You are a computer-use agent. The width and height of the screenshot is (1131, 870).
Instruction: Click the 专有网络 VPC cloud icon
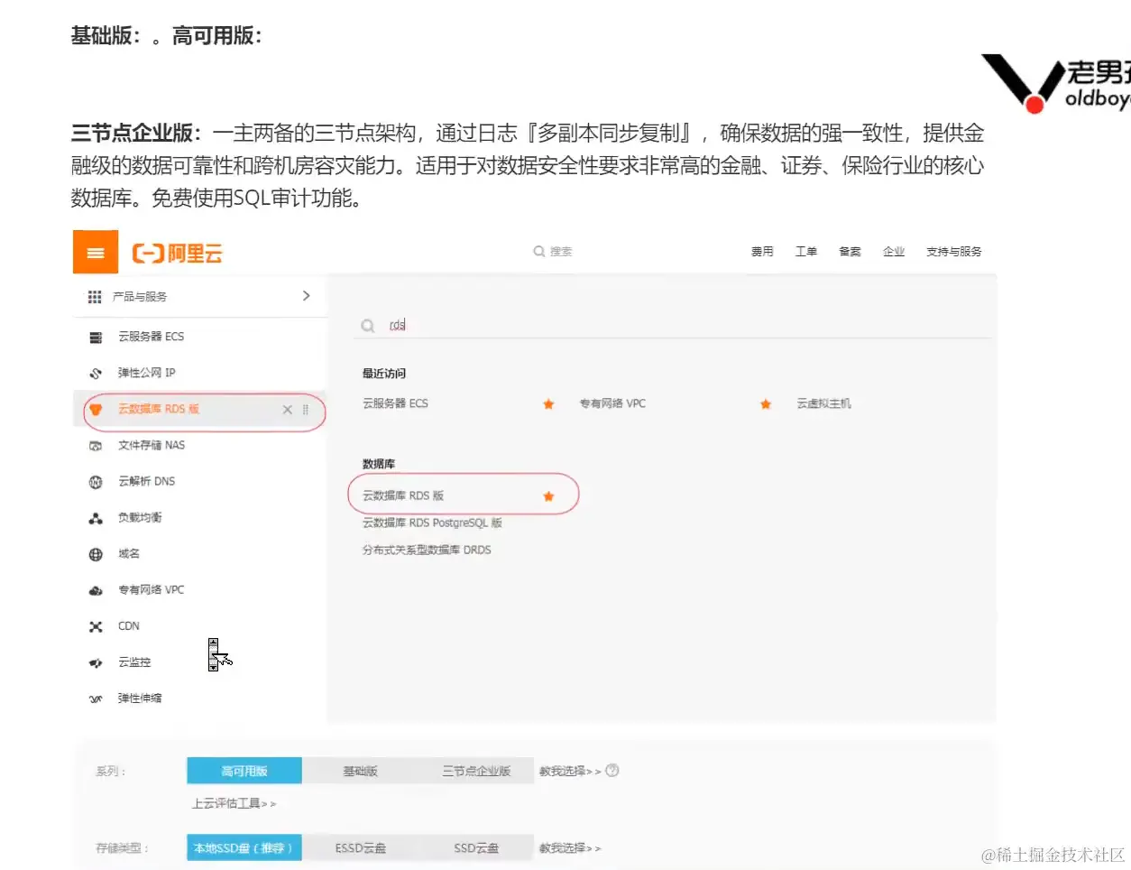click(96, 590)
